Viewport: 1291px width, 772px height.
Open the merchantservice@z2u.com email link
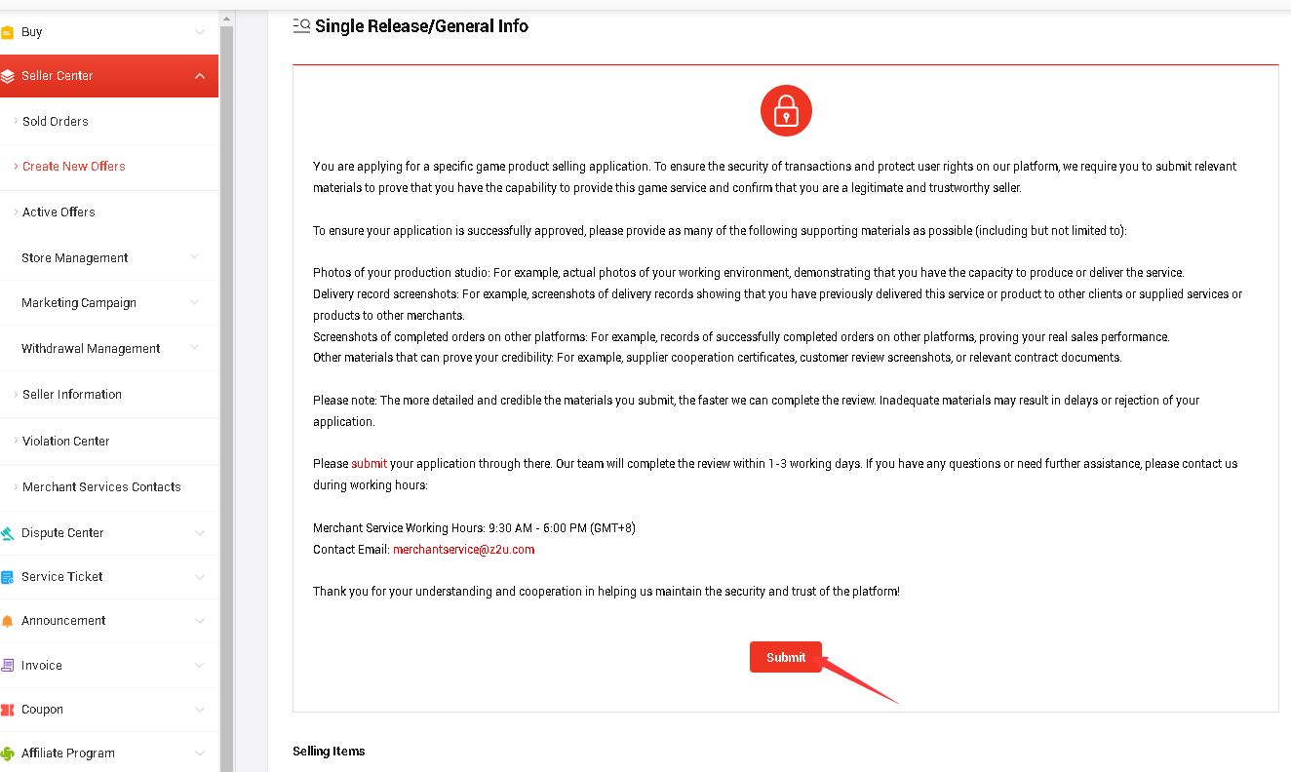click(463, 550)
